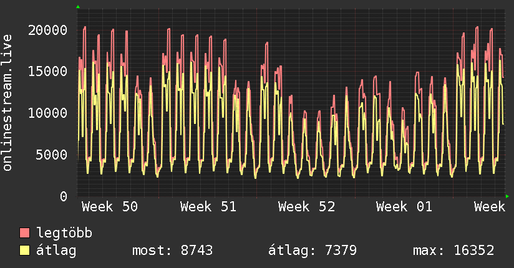The width and height of the screenshot is (514, 268).
Task: Select the Week 52 axis label
Action: (307, 207)
